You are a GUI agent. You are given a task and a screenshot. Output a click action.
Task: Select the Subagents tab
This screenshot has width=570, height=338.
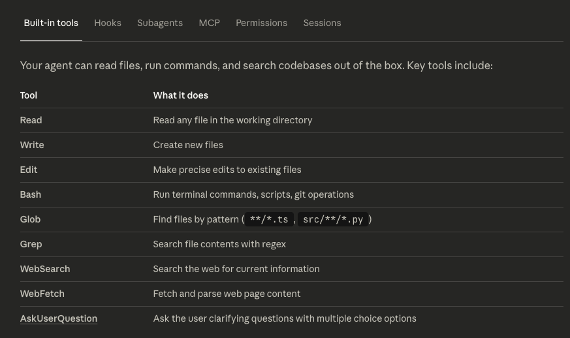click(160, 23)
